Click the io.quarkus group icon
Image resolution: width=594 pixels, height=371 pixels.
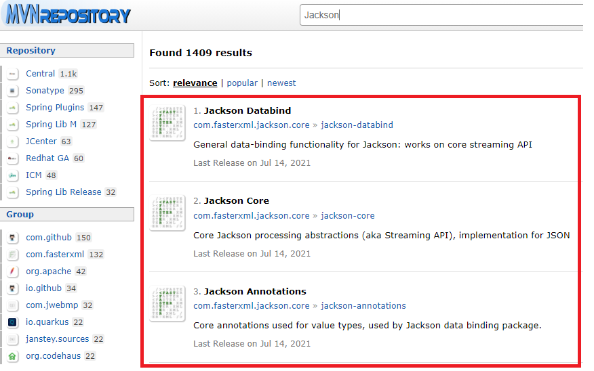pos(12,322)
